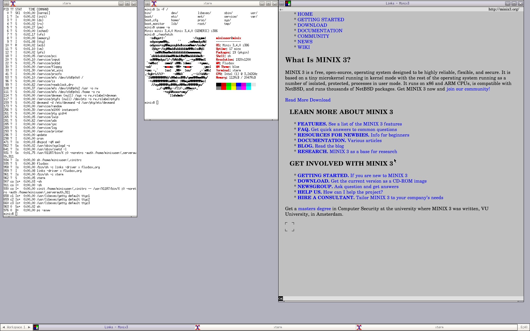
Task: Minimize the ps xterm window
Action: click(121, 3)
